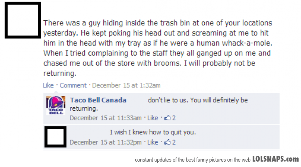Open the December 15 at 11:32pm timestamp
This screenshot has width=301, height=167.
coord(105,142)
